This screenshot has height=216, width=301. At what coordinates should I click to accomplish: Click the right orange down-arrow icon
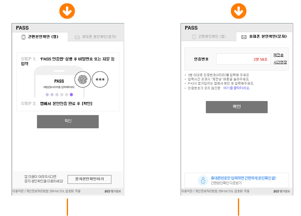click(238, 11)
